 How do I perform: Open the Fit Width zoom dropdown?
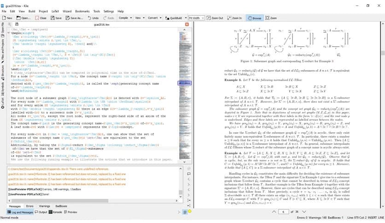197,18
